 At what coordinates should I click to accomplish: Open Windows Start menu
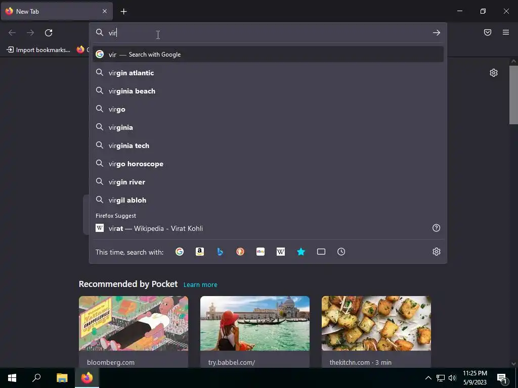(x=12, y=378)
